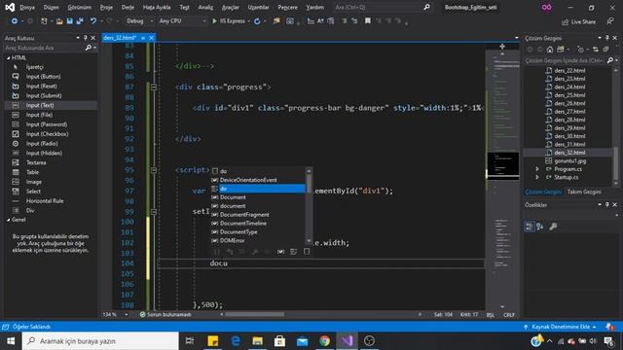
Task: Open the Hata Ayıkla menu
Action: point(157,7)
